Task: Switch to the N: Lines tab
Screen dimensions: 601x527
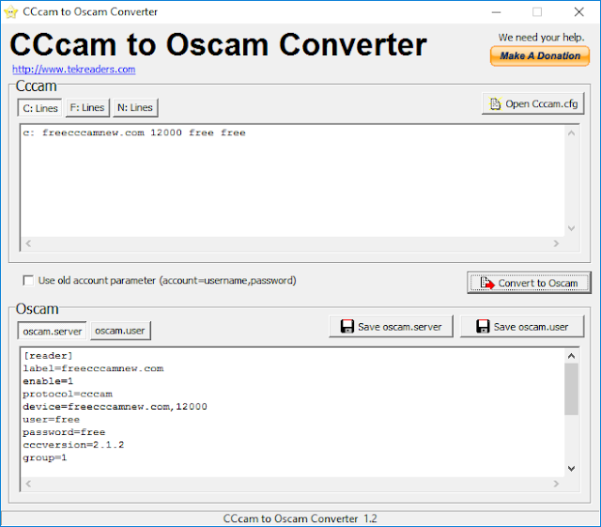Action: 135,108
